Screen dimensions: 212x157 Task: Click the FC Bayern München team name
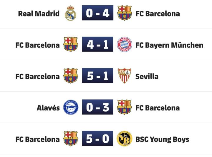169,45
